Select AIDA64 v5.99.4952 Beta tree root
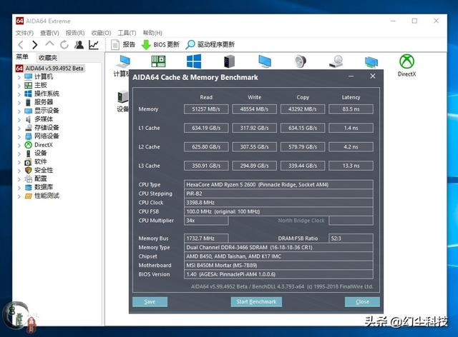The image size is (458, 337). pos(50,69)
